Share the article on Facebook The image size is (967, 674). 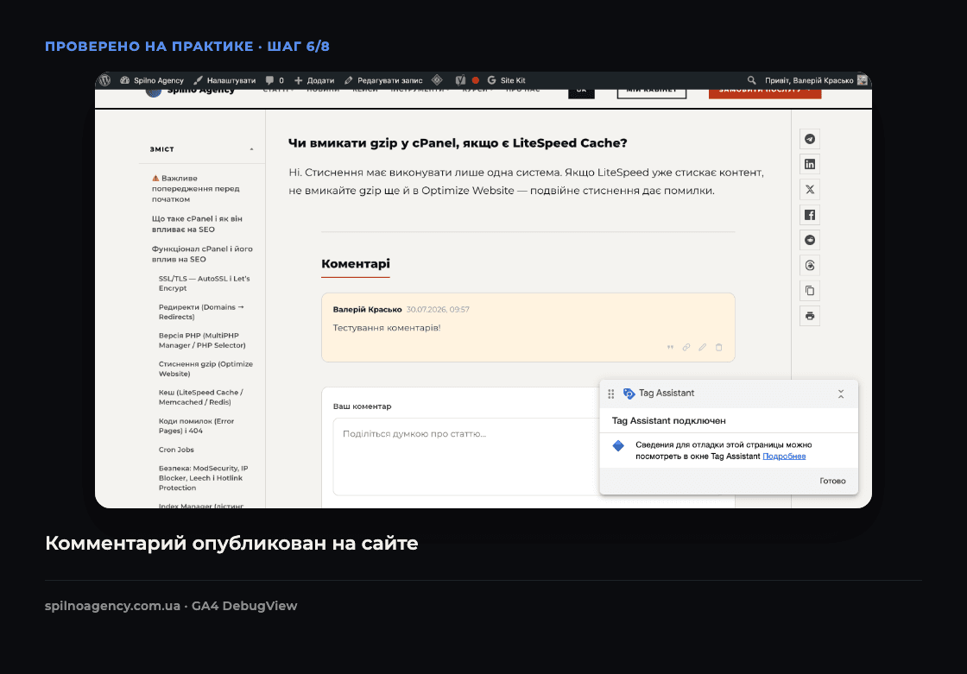pos(810,215)
